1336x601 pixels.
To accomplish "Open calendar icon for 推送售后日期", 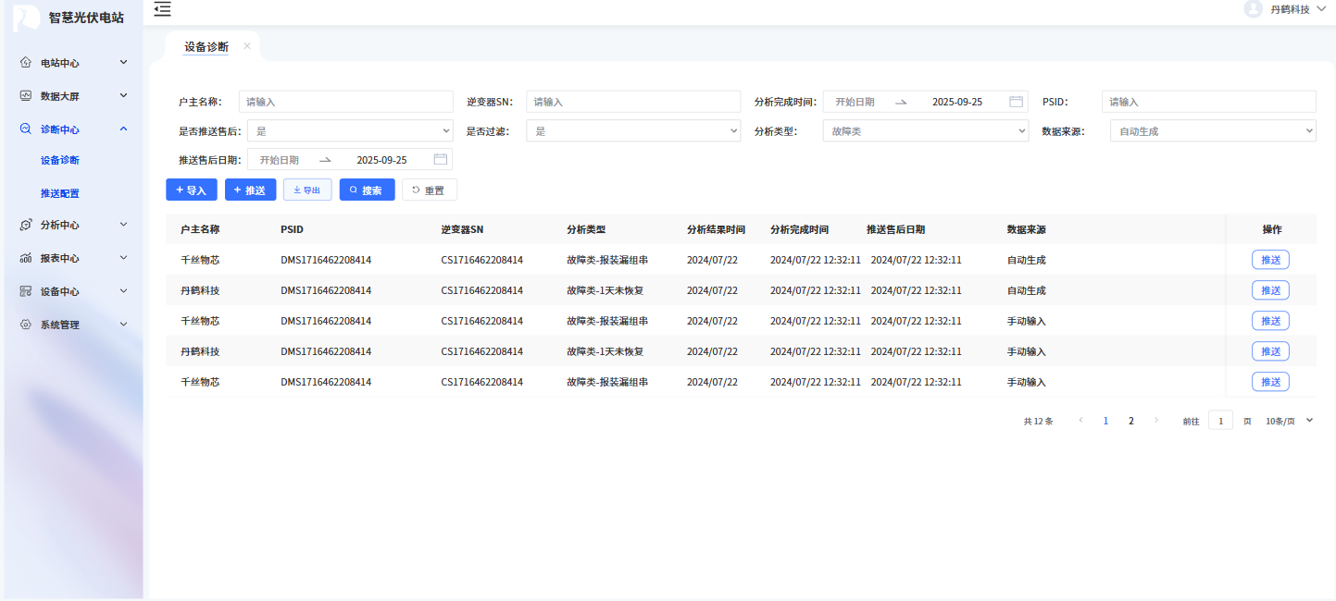I will click(440, 160).
